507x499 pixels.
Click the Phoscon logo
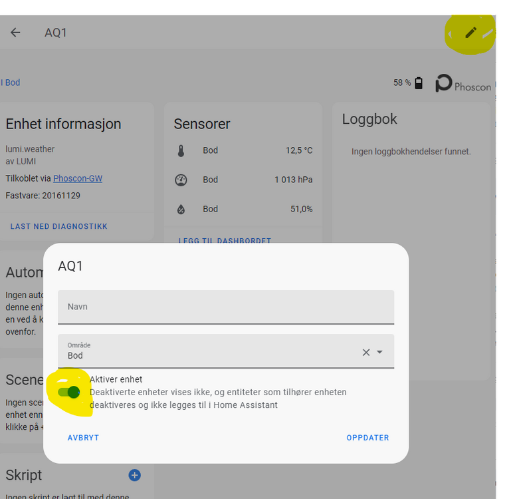(x=463, y=83)
